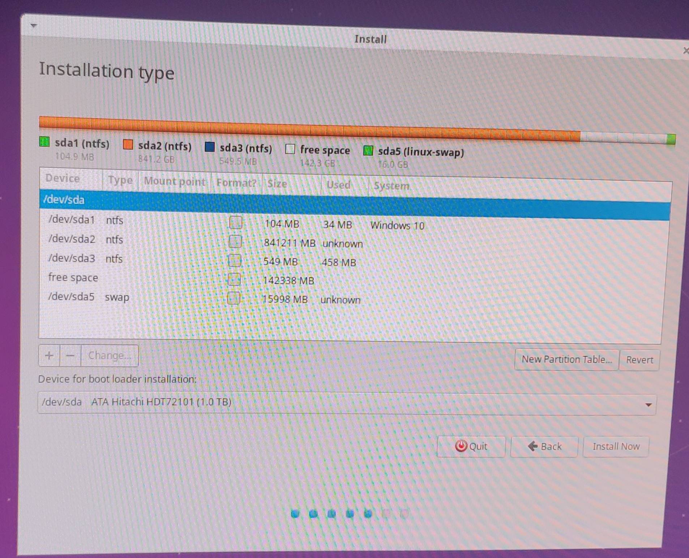Click the 549 MB size value
Screen dimensions: 689x558
(281, 262)
